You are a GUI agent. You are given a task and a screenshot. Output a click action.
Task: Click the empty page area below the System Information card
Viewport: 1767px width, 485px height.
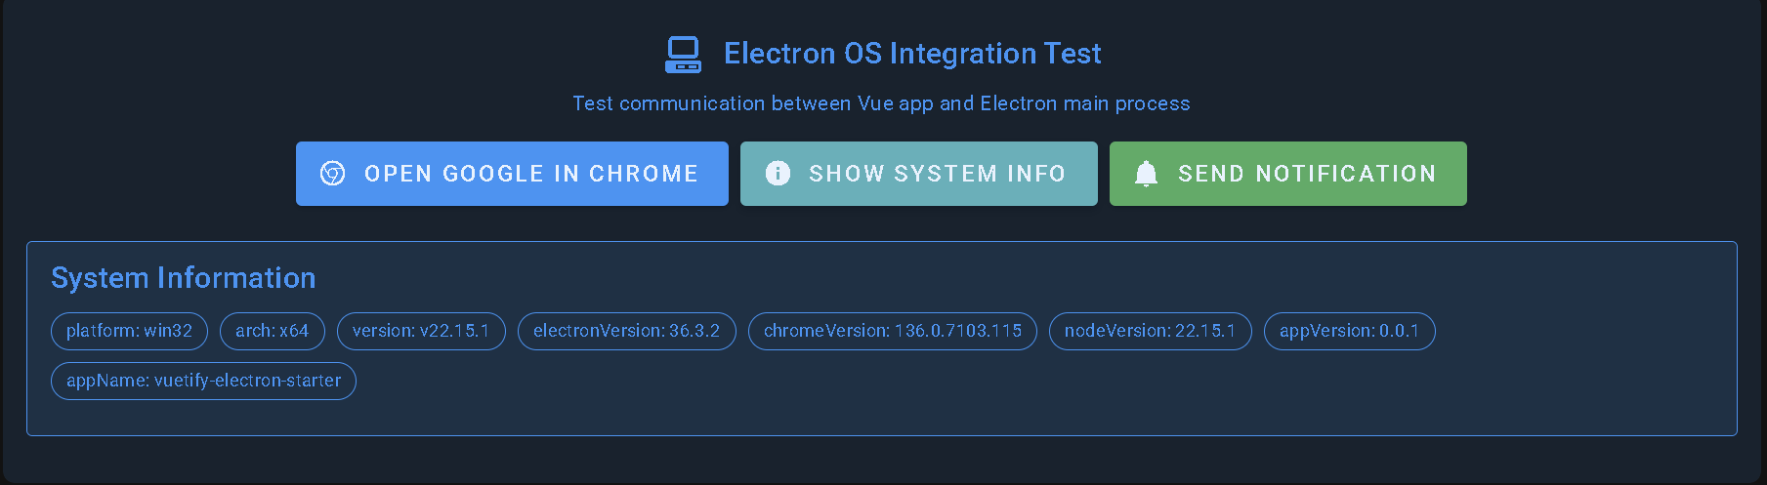pos(879,461)
